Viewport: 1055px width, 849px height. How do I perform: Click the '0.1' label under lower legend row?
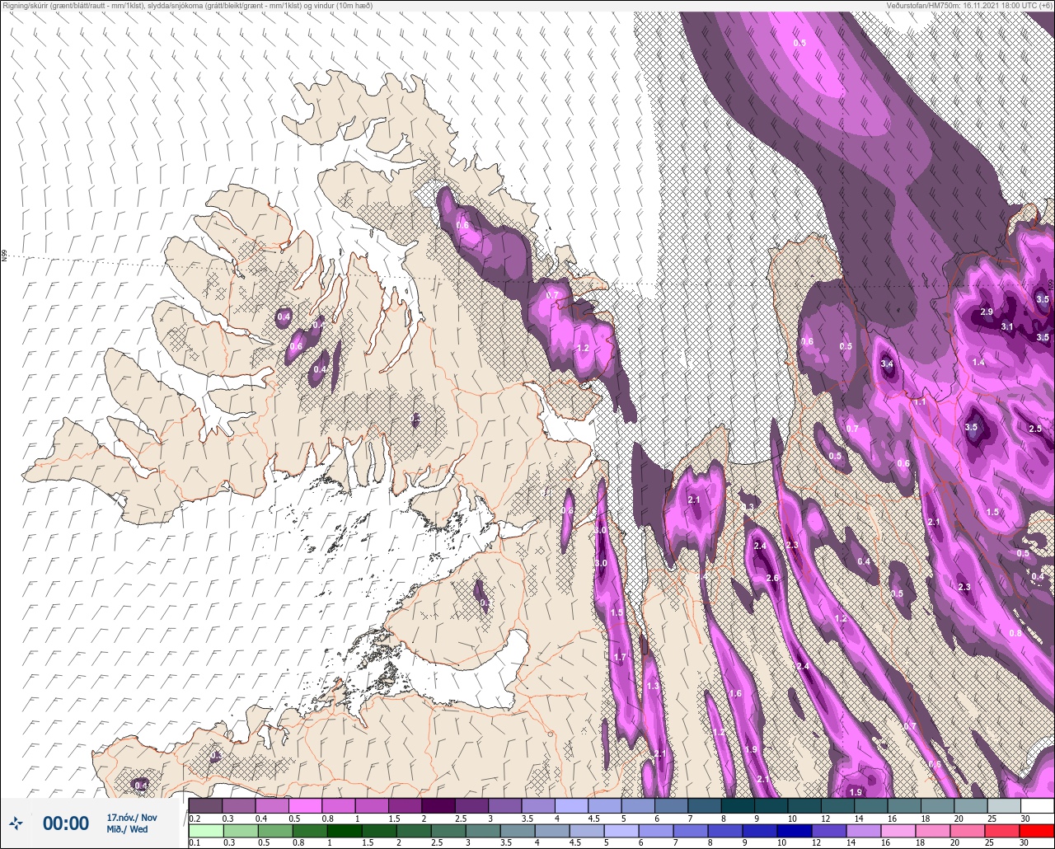click(x=195, y=842)
